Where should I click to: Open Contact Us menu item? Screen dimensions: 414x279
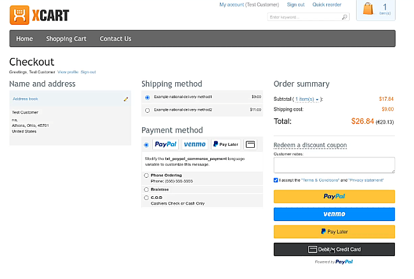(115, 39)
